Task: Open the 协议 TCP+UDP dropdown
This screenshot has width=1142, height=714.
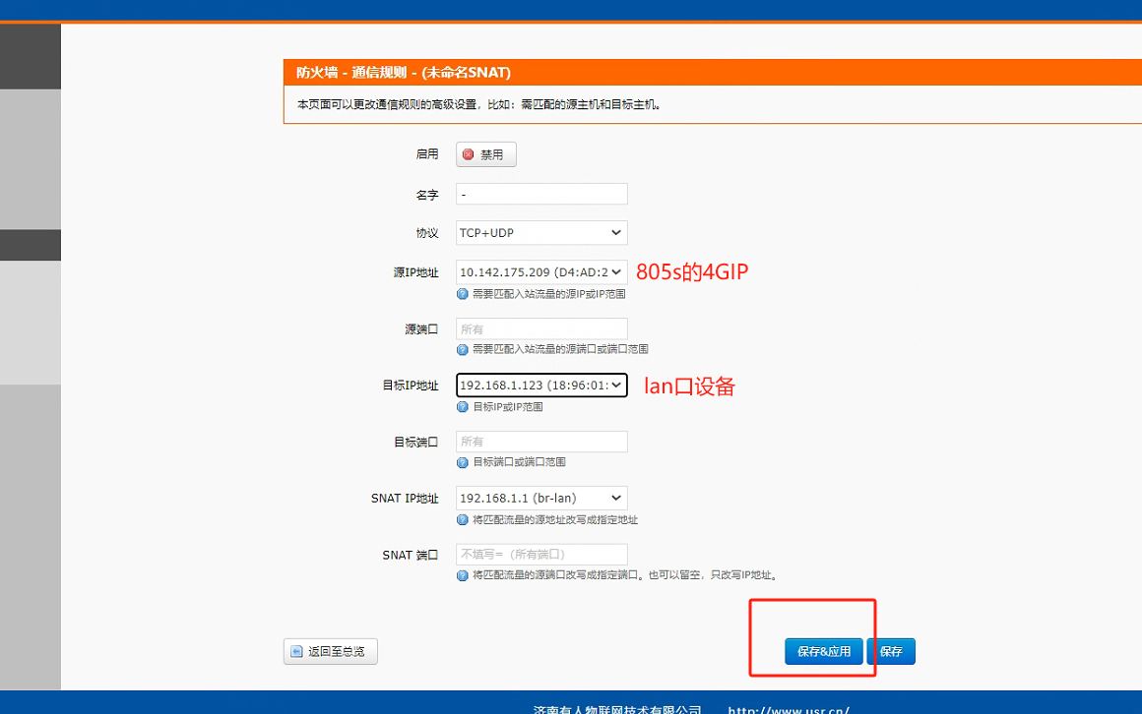Action: coord(541,233)
